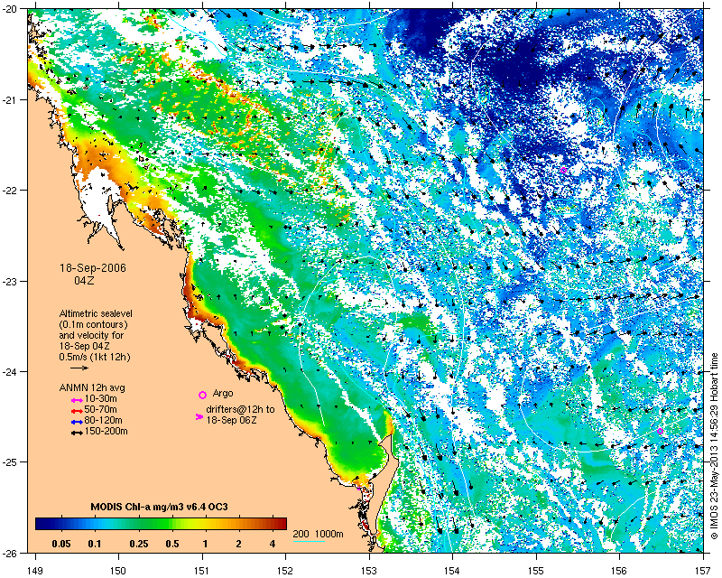Click the '0.5' colorbar value
The width and height of the screenshot is (722, 578).
172,544
